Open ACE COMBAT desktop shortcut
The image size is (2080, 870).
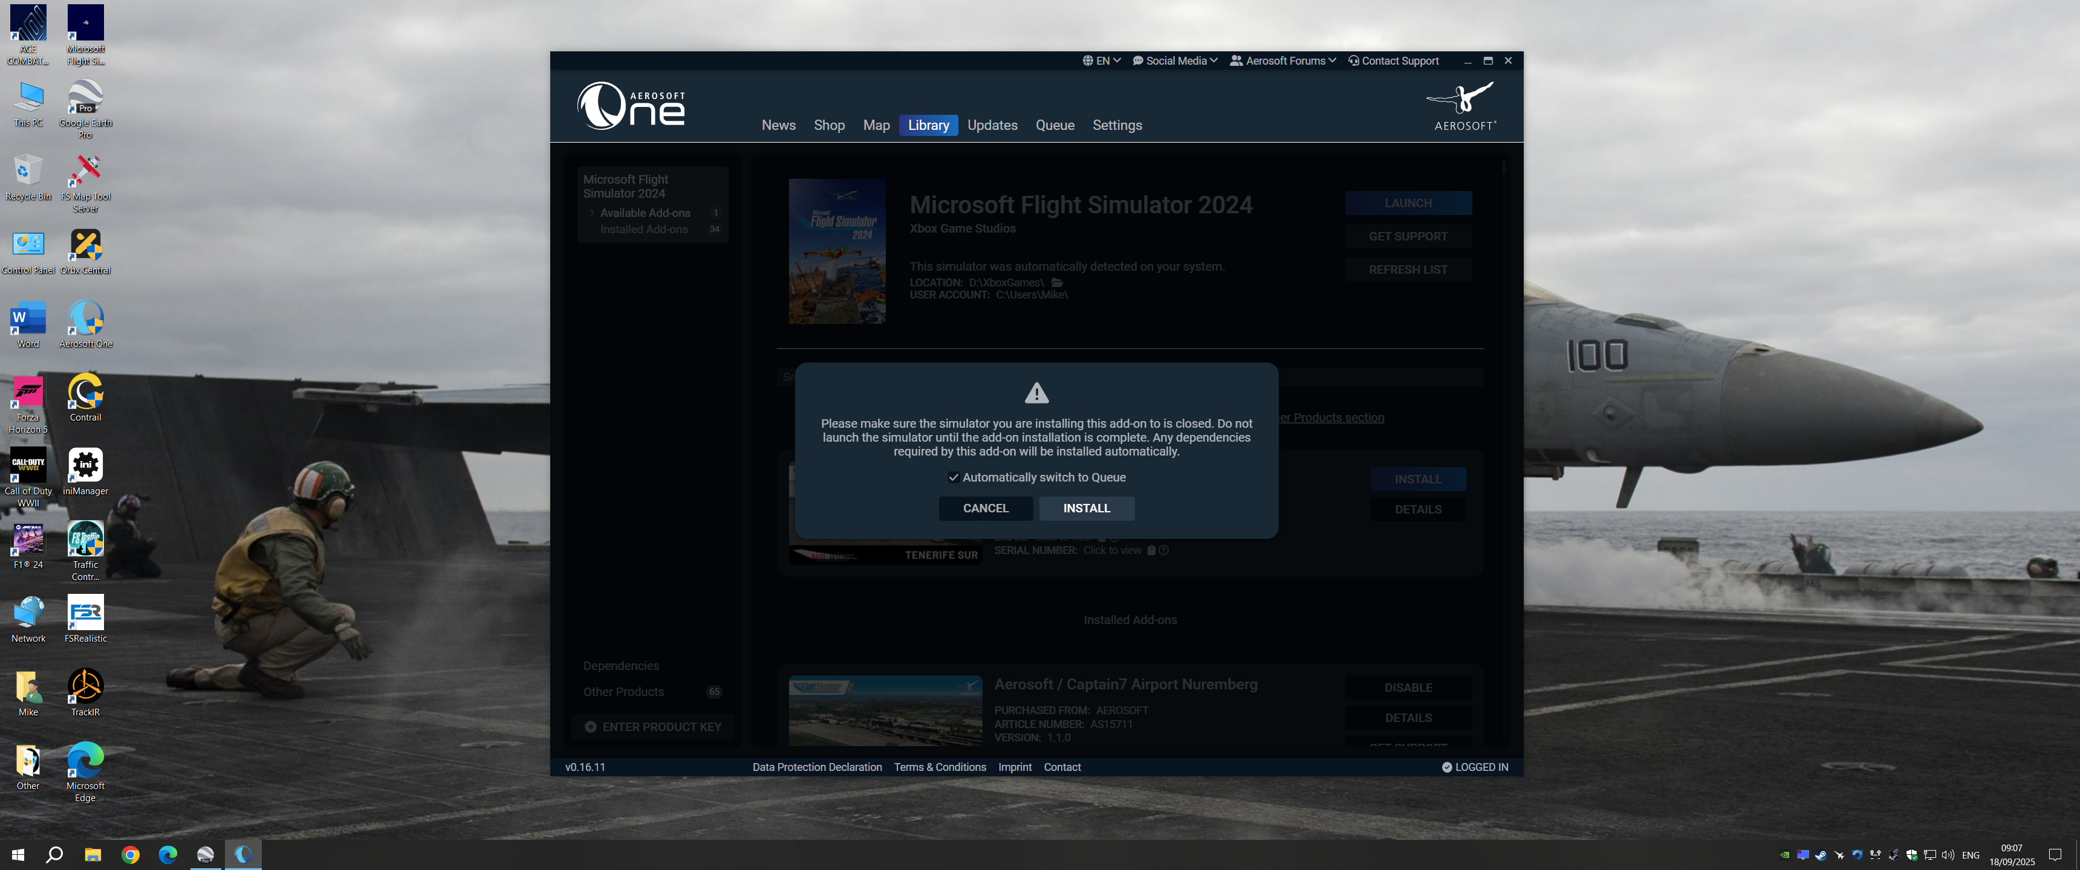(x=28, y=36)
